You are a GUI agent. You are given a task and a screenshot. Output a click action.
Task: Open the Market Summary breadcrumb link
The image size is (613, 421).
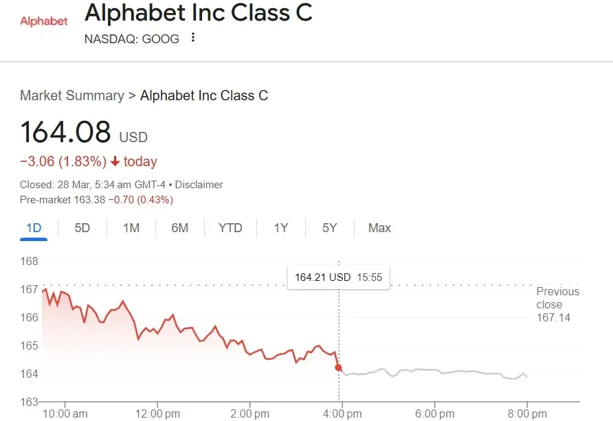72,96
